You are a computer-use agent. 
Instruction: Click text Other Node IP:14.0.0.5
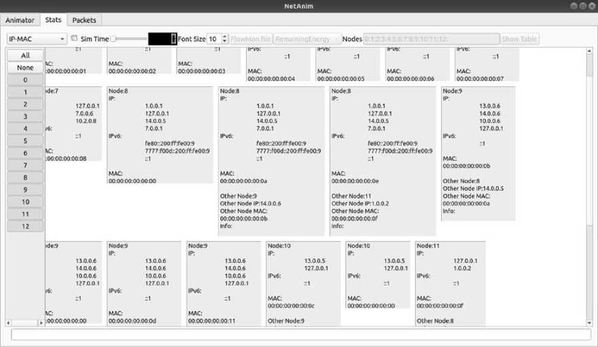coord(473,188)
